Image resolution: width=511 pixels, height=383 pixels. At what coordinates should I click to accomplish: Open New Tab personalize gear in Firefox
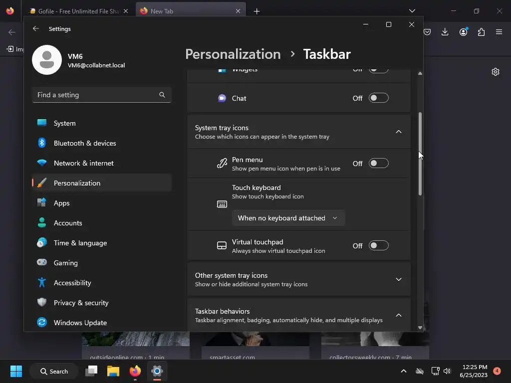[x=496, y=72]
